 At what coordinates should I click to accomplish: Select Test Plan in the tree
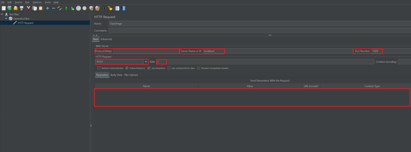(14, 14)
